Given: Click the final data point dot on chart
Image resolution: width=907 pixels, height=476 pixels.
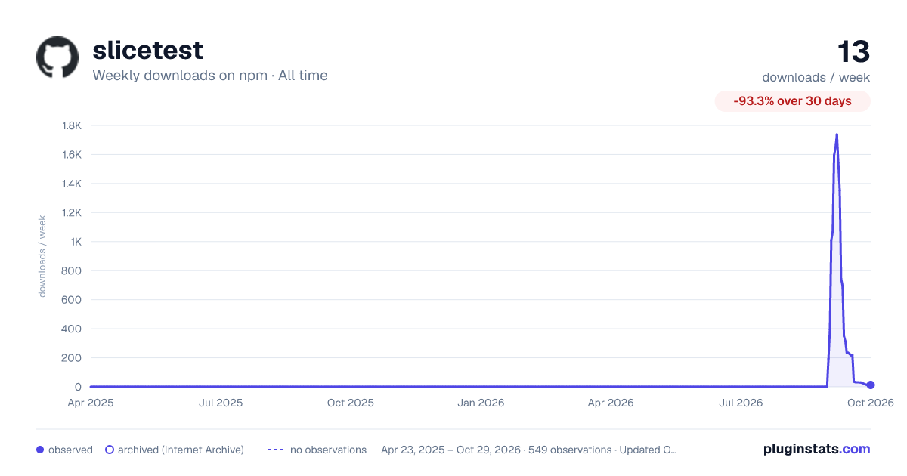Looking at the screenshot, I should pyautogui.click(x=871, y=385).
